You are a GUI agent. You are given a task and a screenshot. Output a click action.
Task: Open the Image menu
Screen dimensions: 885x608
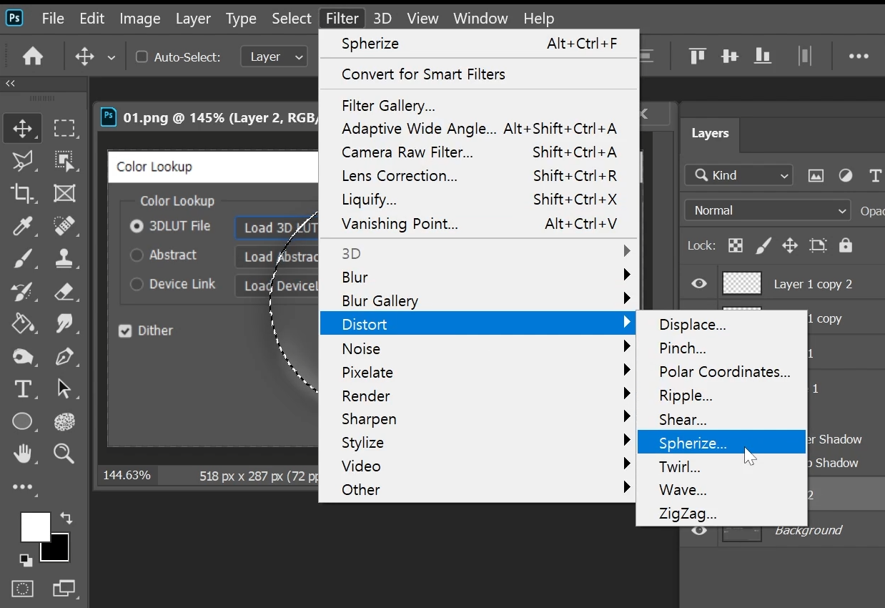(140, 19)
